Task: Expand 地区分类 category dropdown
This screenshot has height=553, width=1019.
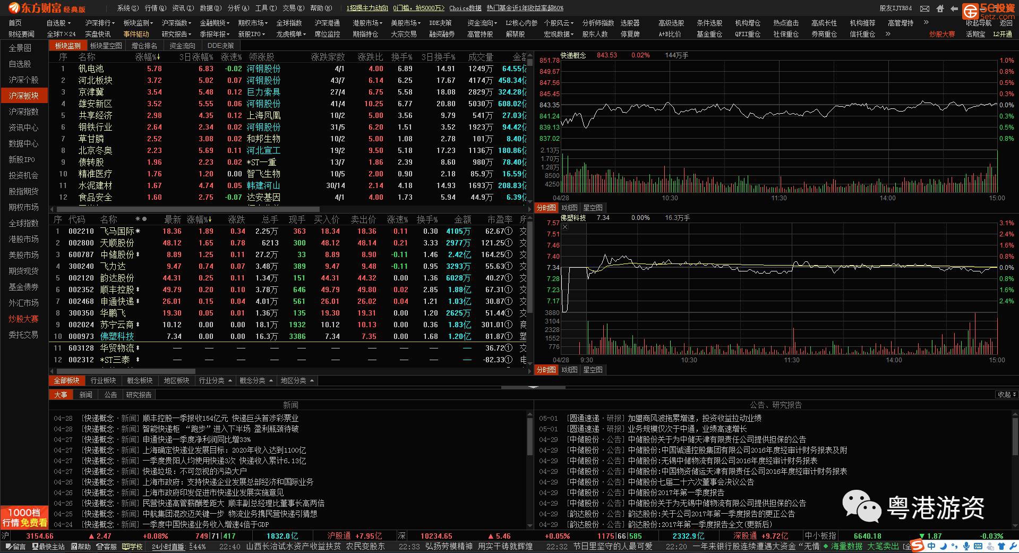Action: (297, 381)
